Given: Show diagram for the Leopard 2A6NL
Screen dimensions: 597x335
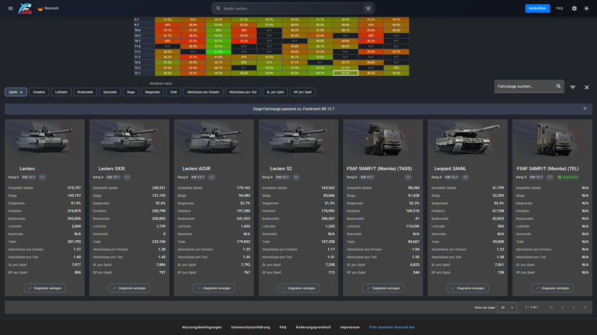Looking at the screenshot, I should [x=467, y=289].
